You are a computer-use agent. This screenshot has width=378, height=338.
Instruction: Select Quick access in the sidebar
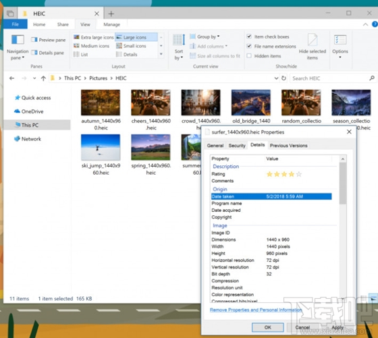(32, 98)
